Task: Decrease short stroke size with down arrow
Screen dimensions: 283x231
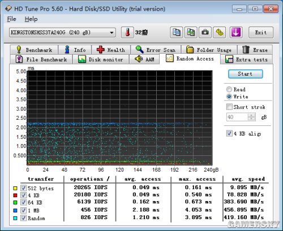Action: (x=251, y=119)
